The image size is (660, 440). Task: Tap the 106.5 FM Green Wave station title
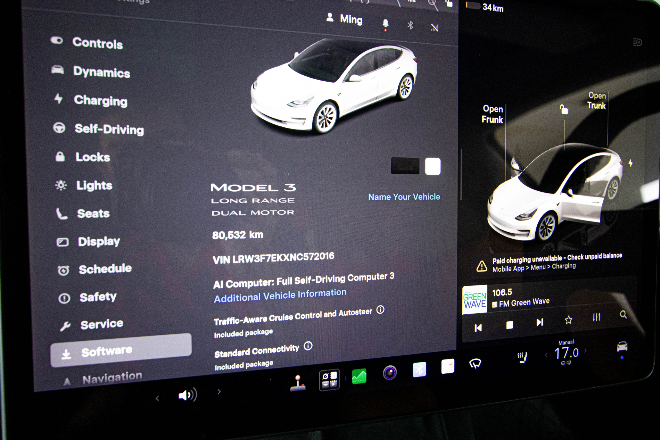521,298
